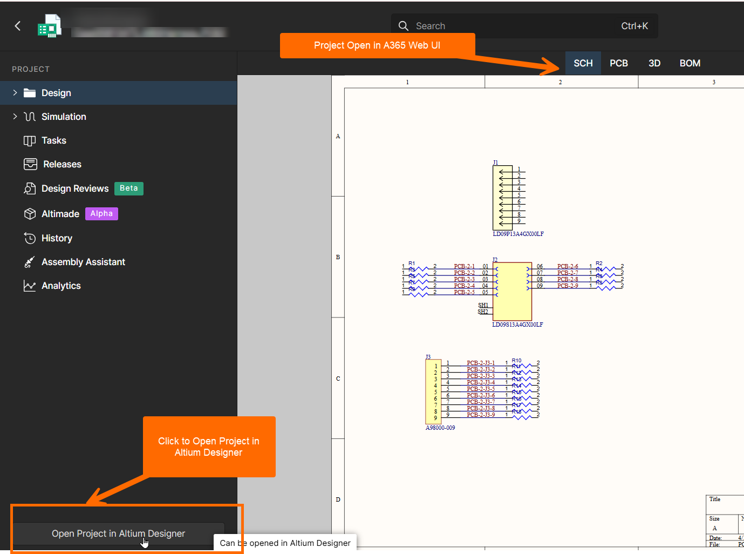
Task: Open the Altimade section
Action: pos(60,214)
